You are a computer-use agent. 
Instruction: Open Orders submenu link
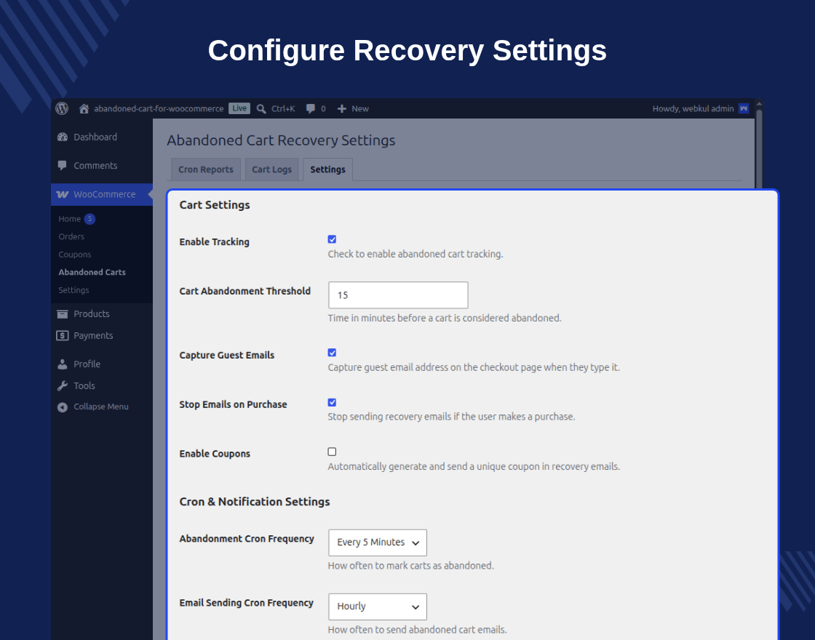pyautogui.click(x=71, y=237)
